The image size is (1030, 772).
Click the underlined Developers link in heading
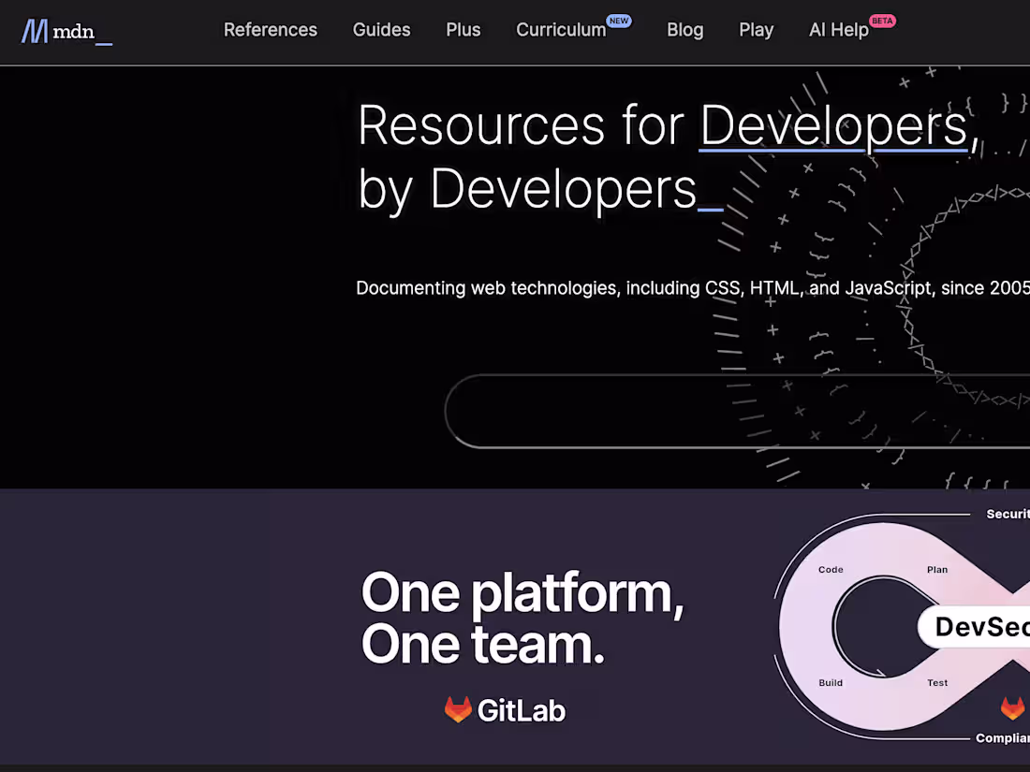tap(832, 125)
